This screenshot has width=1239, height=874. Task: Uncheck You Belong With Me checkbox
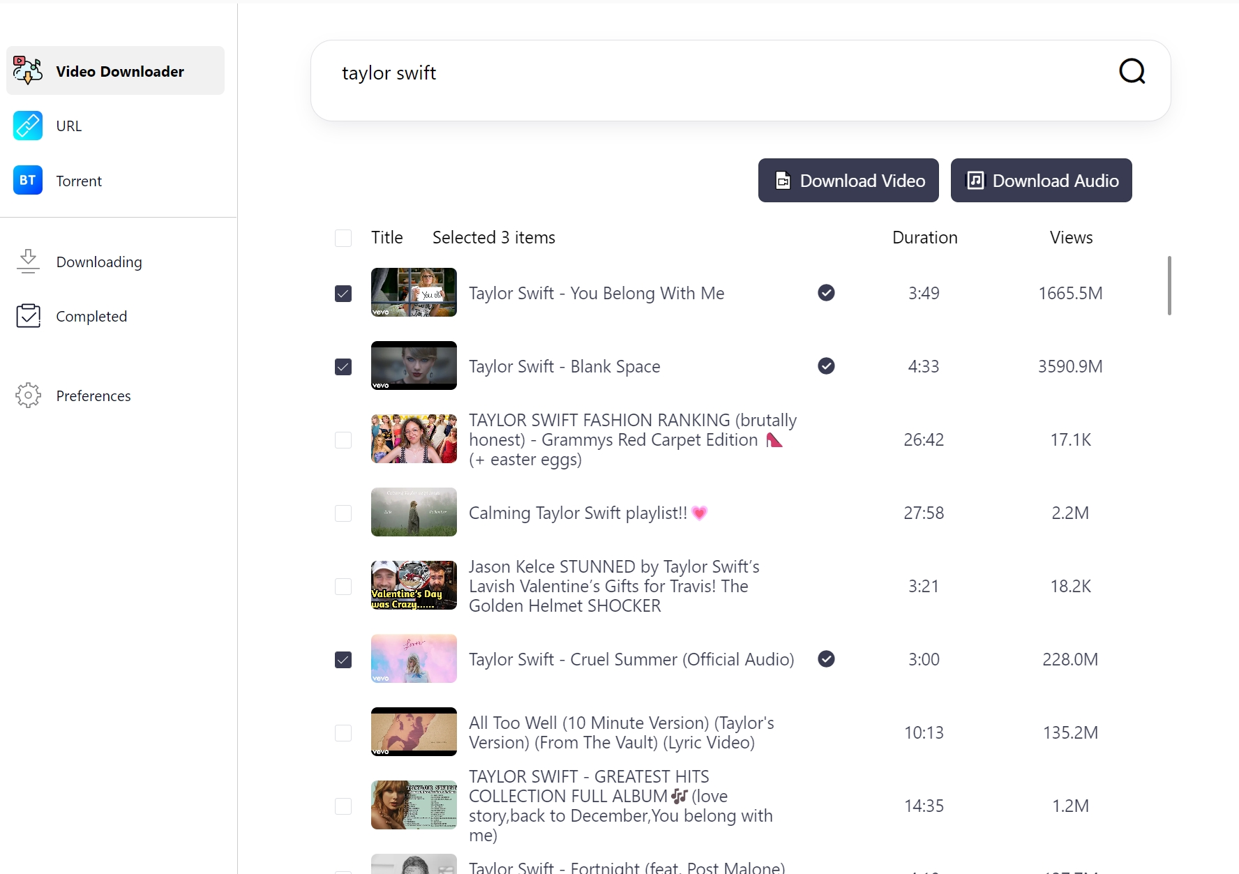[x=343, y=294]
